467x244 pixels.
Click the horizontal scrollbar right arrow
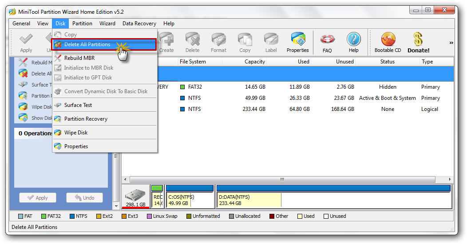tap(450, 179)
